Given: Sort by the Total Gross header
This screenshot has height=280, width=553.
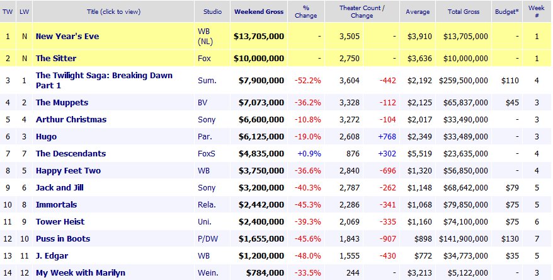Looking at the screenshot, I should point(464,11).
